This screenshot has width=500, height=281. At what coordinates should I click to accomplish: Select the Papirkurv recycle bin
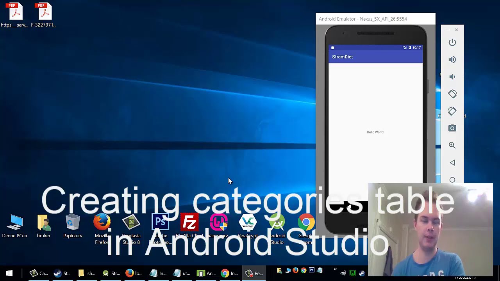(73, 226)
